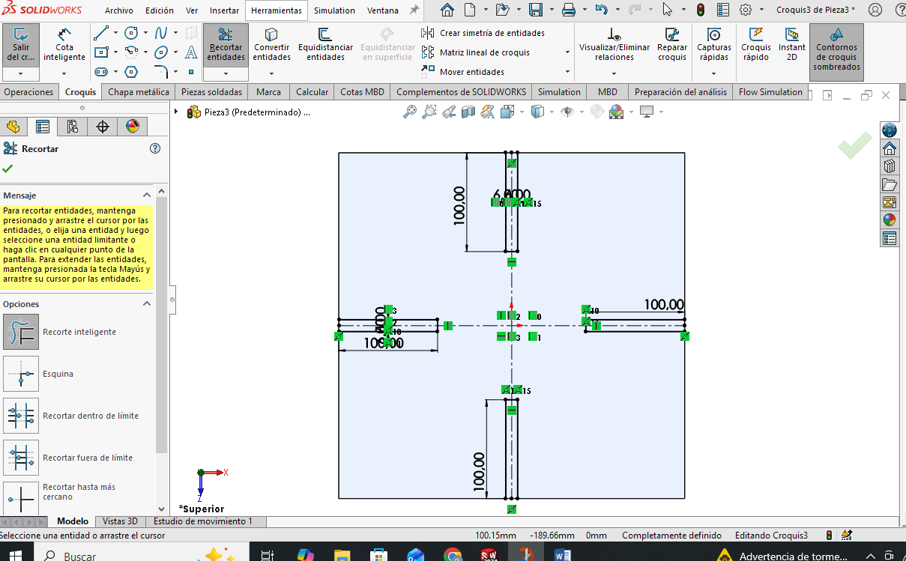Expand Capturas rápidas dropdown arrow

click(x=713, y=73)
